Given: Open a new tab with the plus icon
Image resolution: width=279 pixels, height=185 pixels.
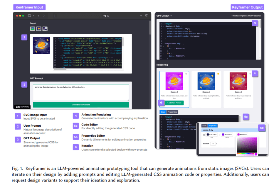Looking at the screenshot, I should point(141,16).
